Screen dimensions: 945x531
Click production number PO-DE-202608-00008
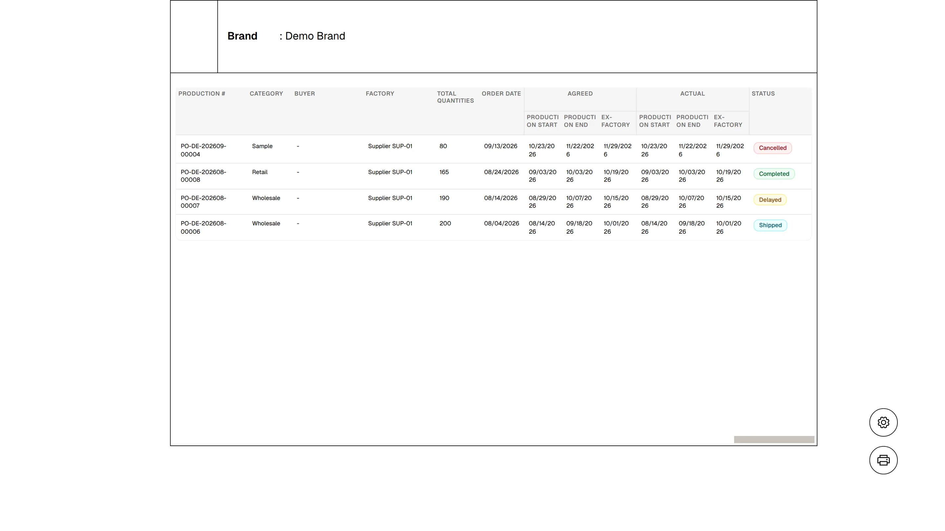tap(203, 176)
